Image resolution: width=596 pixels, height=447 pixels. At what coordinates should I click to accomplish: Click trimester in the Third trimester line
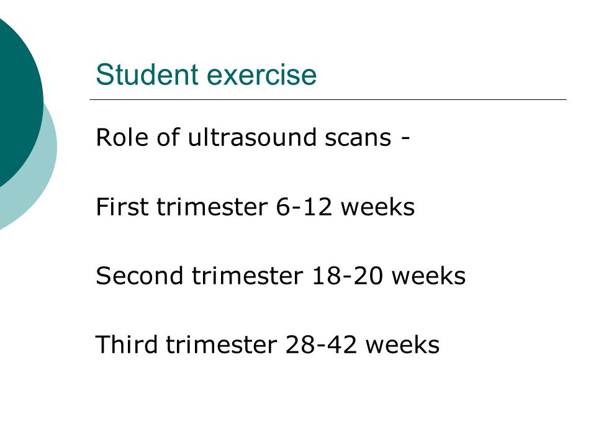(x=222, y=345)
